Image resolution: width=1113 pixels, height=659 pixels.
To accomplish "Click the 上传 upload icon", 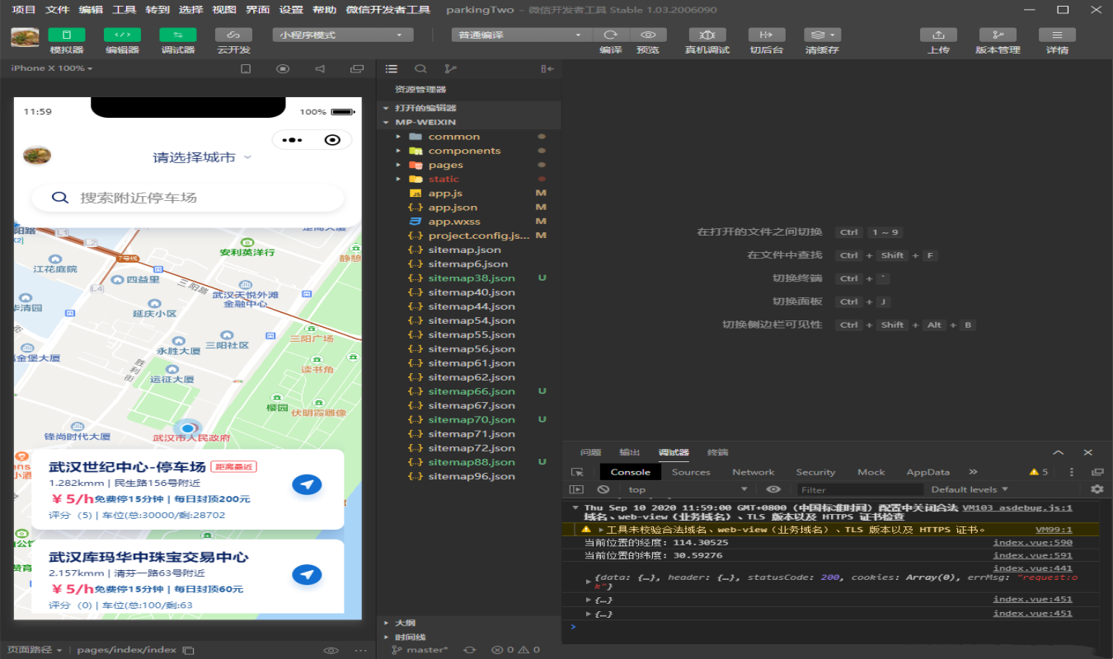I will [938, 35].
